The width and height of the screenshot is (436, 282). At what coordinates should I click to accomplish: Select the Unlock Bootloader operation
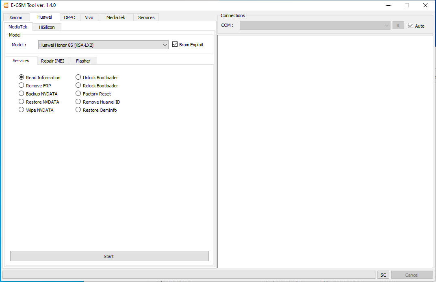pyautogui.click(x=78, y=77)
